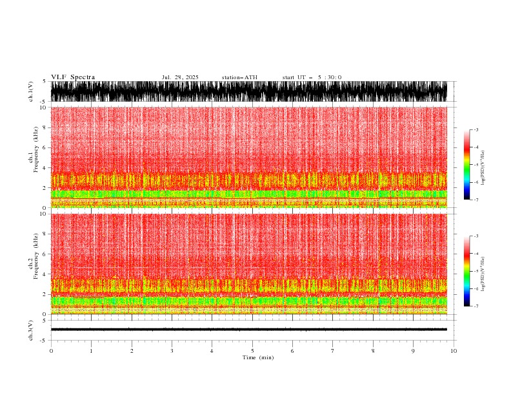Click the "start UT = 5 :30: 0" label
The image size is (511, 394).
pos(312,77)
